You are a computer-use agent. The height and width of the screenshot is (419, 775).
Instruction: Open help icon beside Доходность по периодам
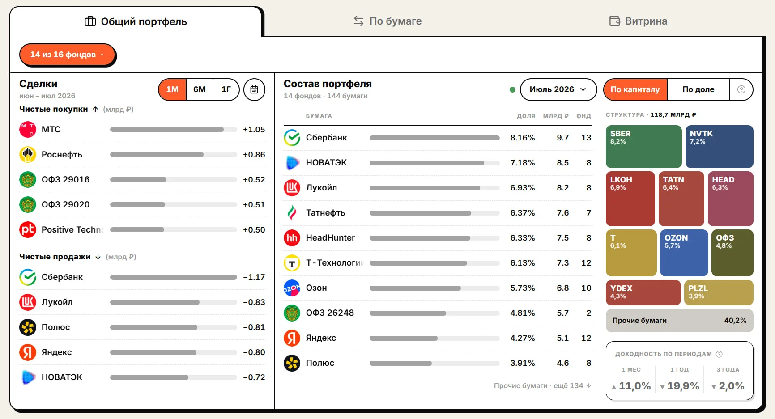click(x=719, y=354)
